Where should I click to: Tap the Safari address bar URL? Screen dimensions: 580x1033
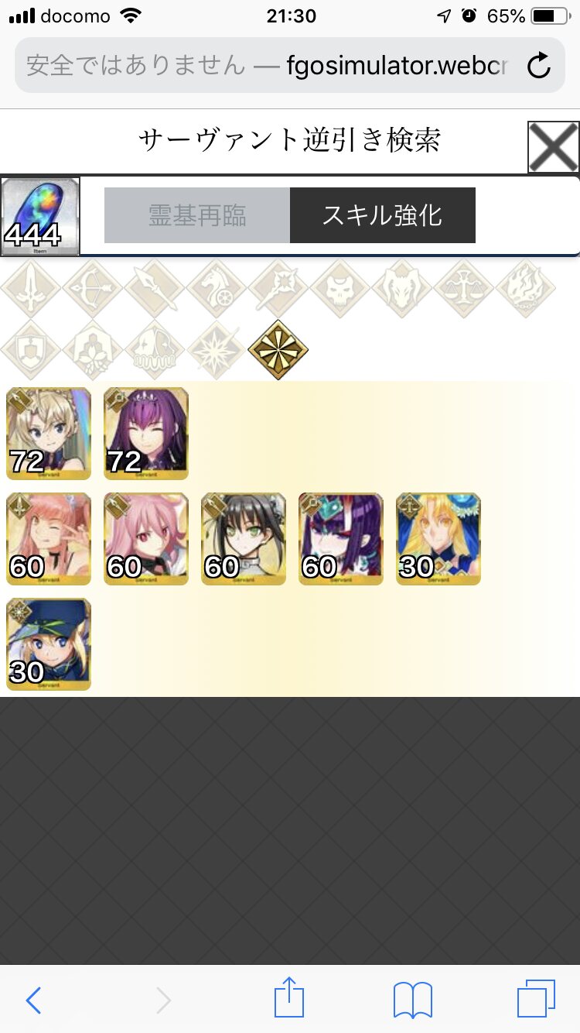268,66
